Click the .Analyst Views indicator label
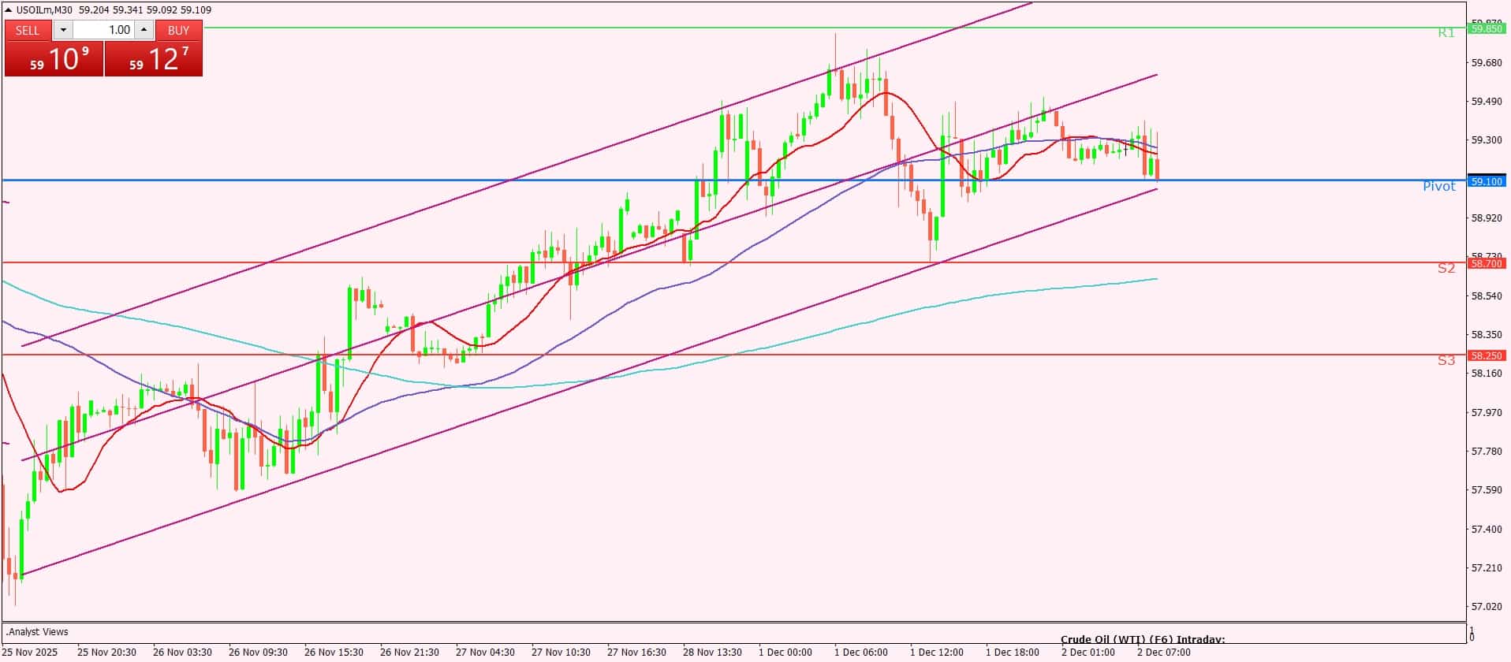1511x662 pixels. tap(37, 631)
